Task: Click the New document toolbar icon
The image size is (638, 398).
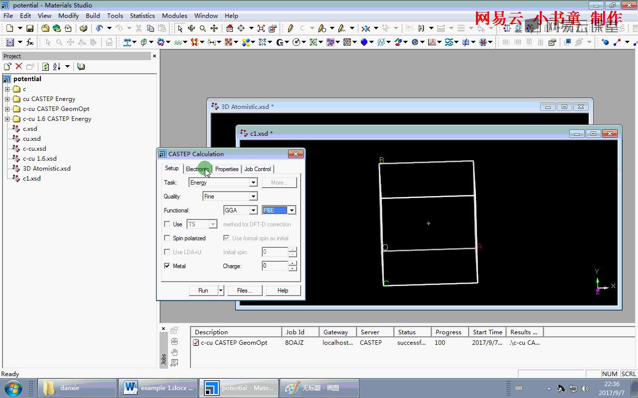Action: (x=9, y=28)
